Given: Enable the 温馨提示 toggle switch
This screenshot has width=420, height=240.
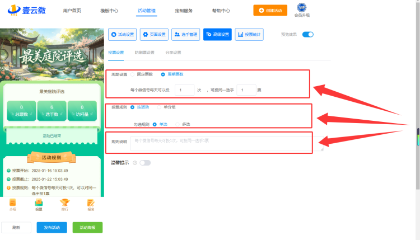Looking at the screenshot, I should pyautogui.click(x=145, y=163).
